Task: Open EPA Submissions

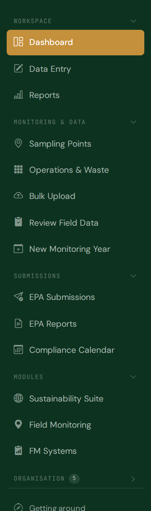Action: click(75, 297)
